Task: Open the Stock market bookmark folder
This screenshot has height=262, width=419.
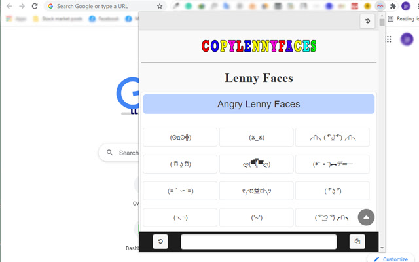Action: coord(58,19)
